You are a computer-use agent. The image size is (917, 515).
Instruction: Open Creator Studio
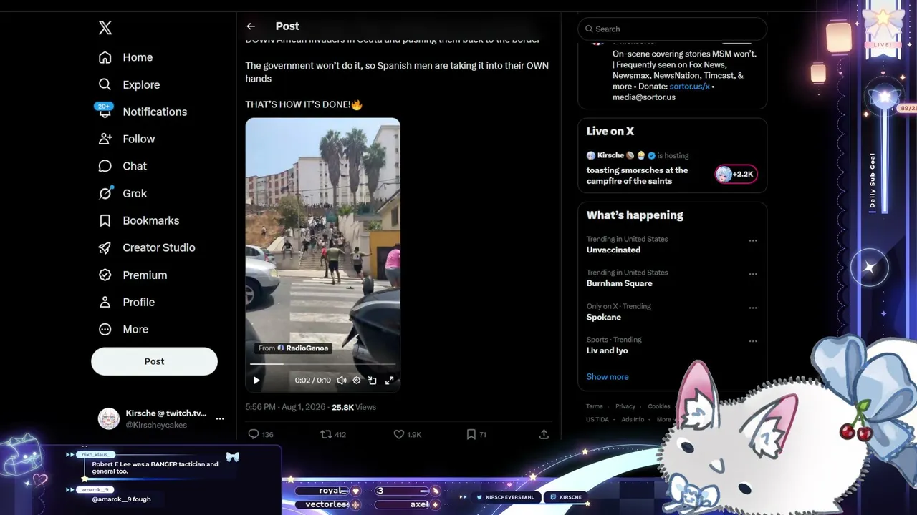[x=147, y=247]
